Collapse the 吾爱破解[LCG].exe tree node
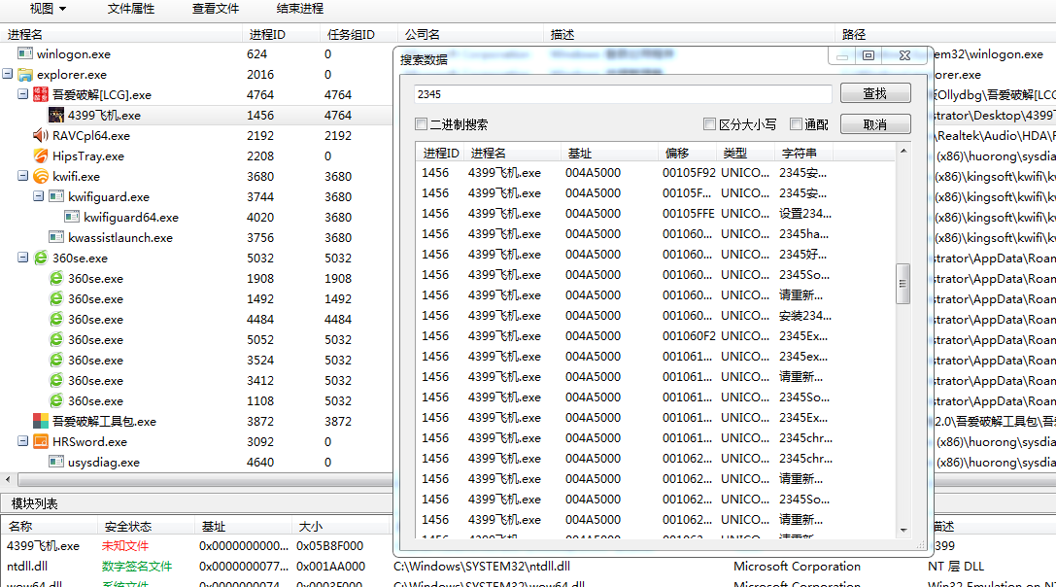1056x587 pixels. [23, 93]
